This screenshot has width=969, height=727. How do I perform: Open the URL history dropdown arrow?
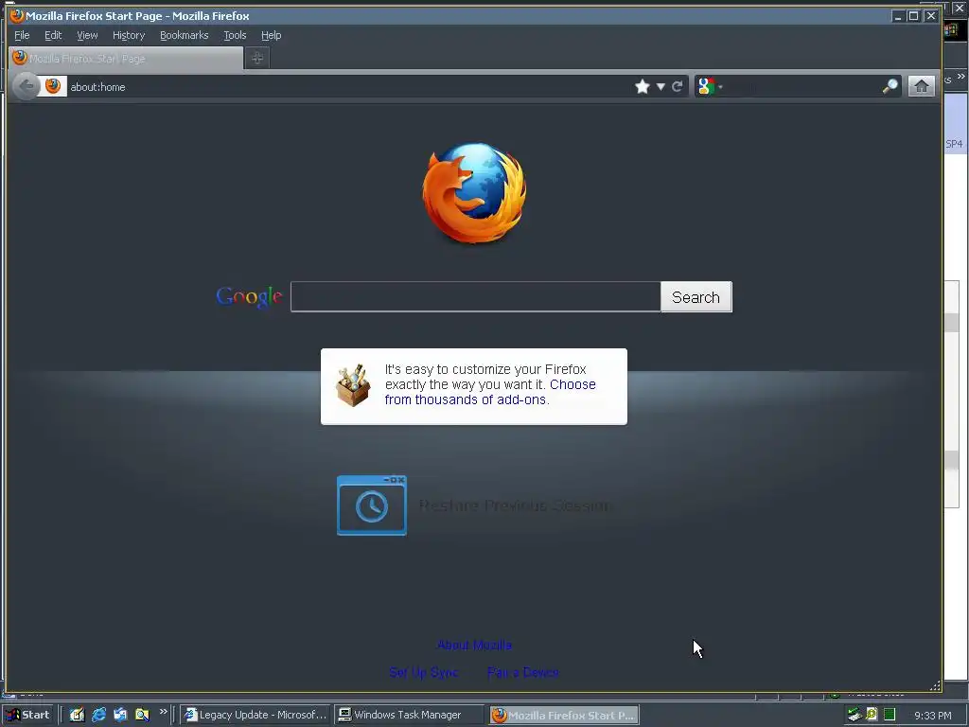point(661,86)
